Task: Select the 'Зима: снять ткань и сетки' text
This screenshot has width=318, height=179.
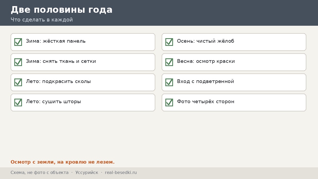Action: 61,61
